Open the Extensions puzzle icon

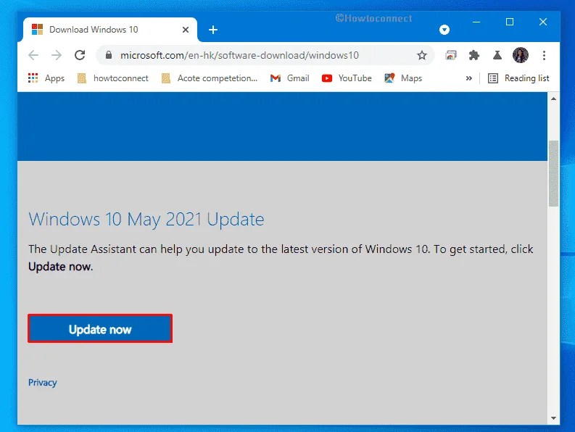[474, 55]
